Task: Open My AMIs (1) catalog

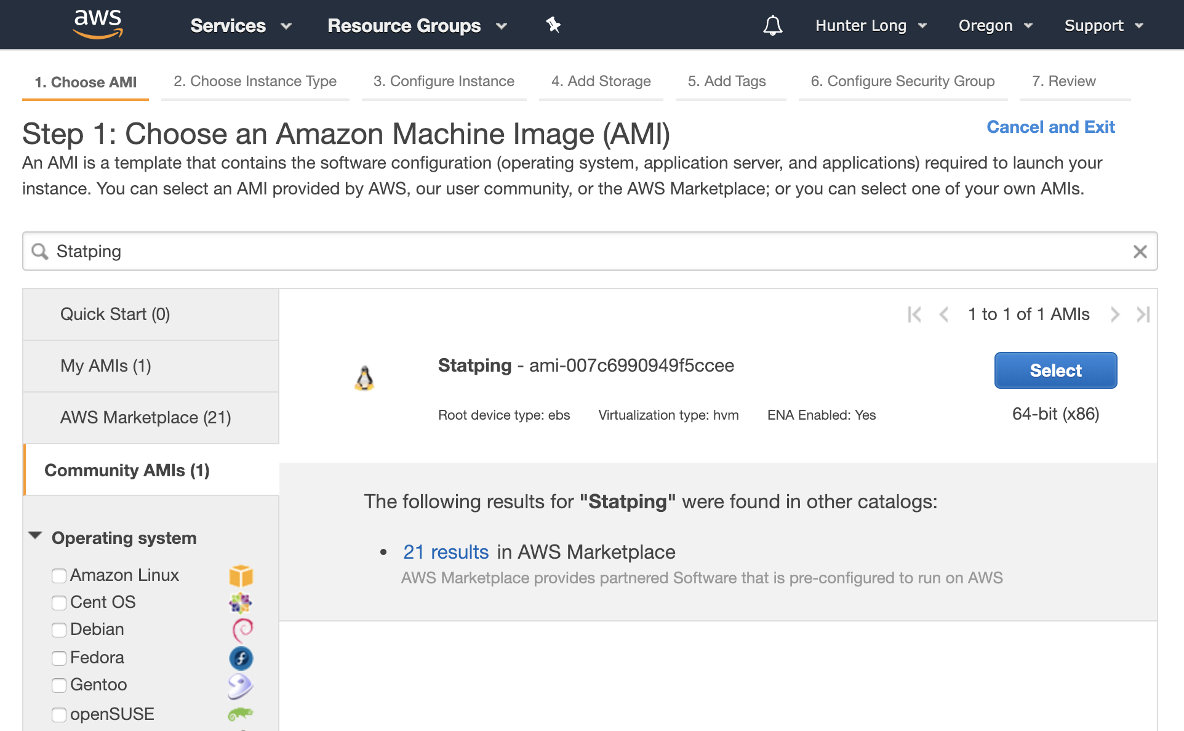Action: pyautogui.click(x=151, y=366)
